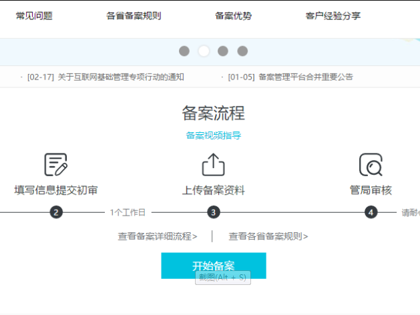Click step marker number 3

pyautogui.click(x=214, y=212)
